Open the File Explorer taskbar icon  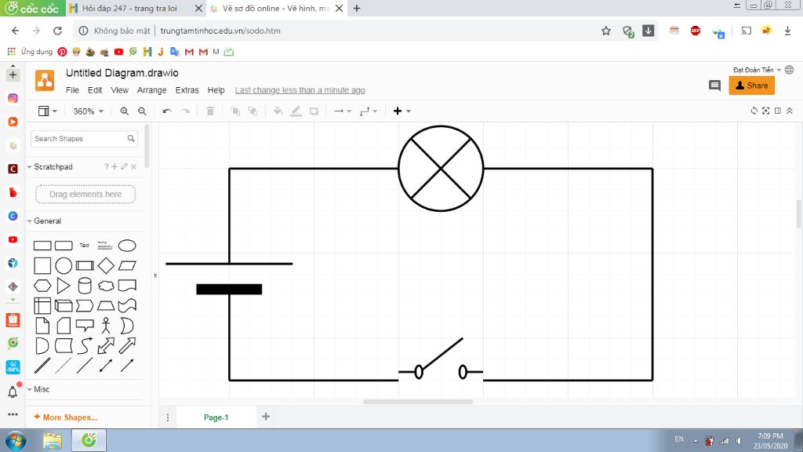coord(53,441)
